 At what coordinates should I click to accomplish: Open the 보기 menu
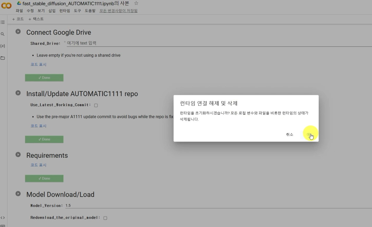coord(41,11)
